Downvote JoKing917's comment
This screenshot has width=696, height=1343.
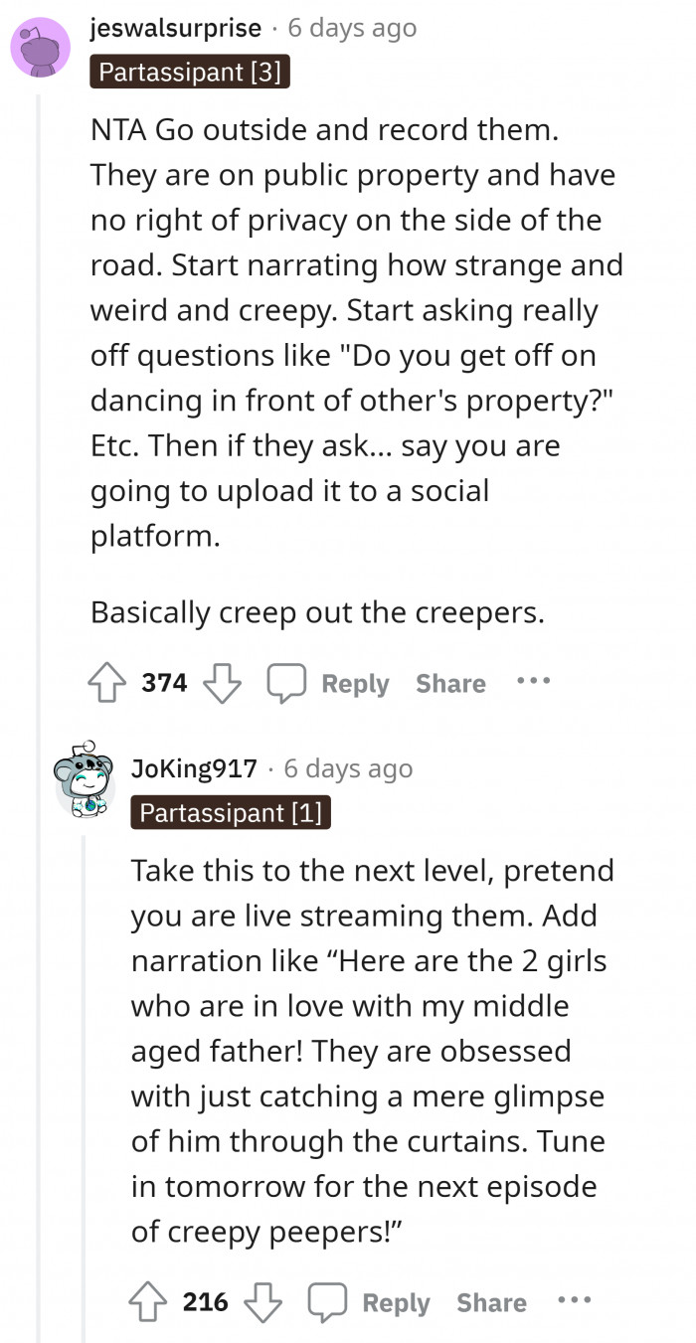click(261, 1300)
